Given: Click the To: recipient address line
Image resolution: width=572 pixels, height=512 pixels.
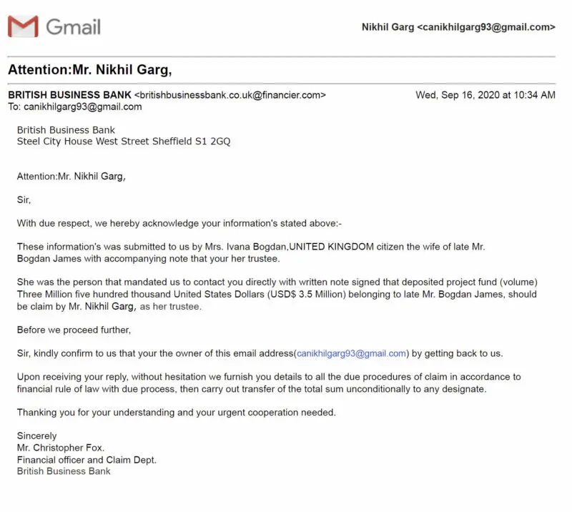Looking at the screenshot, I should 74,107.
